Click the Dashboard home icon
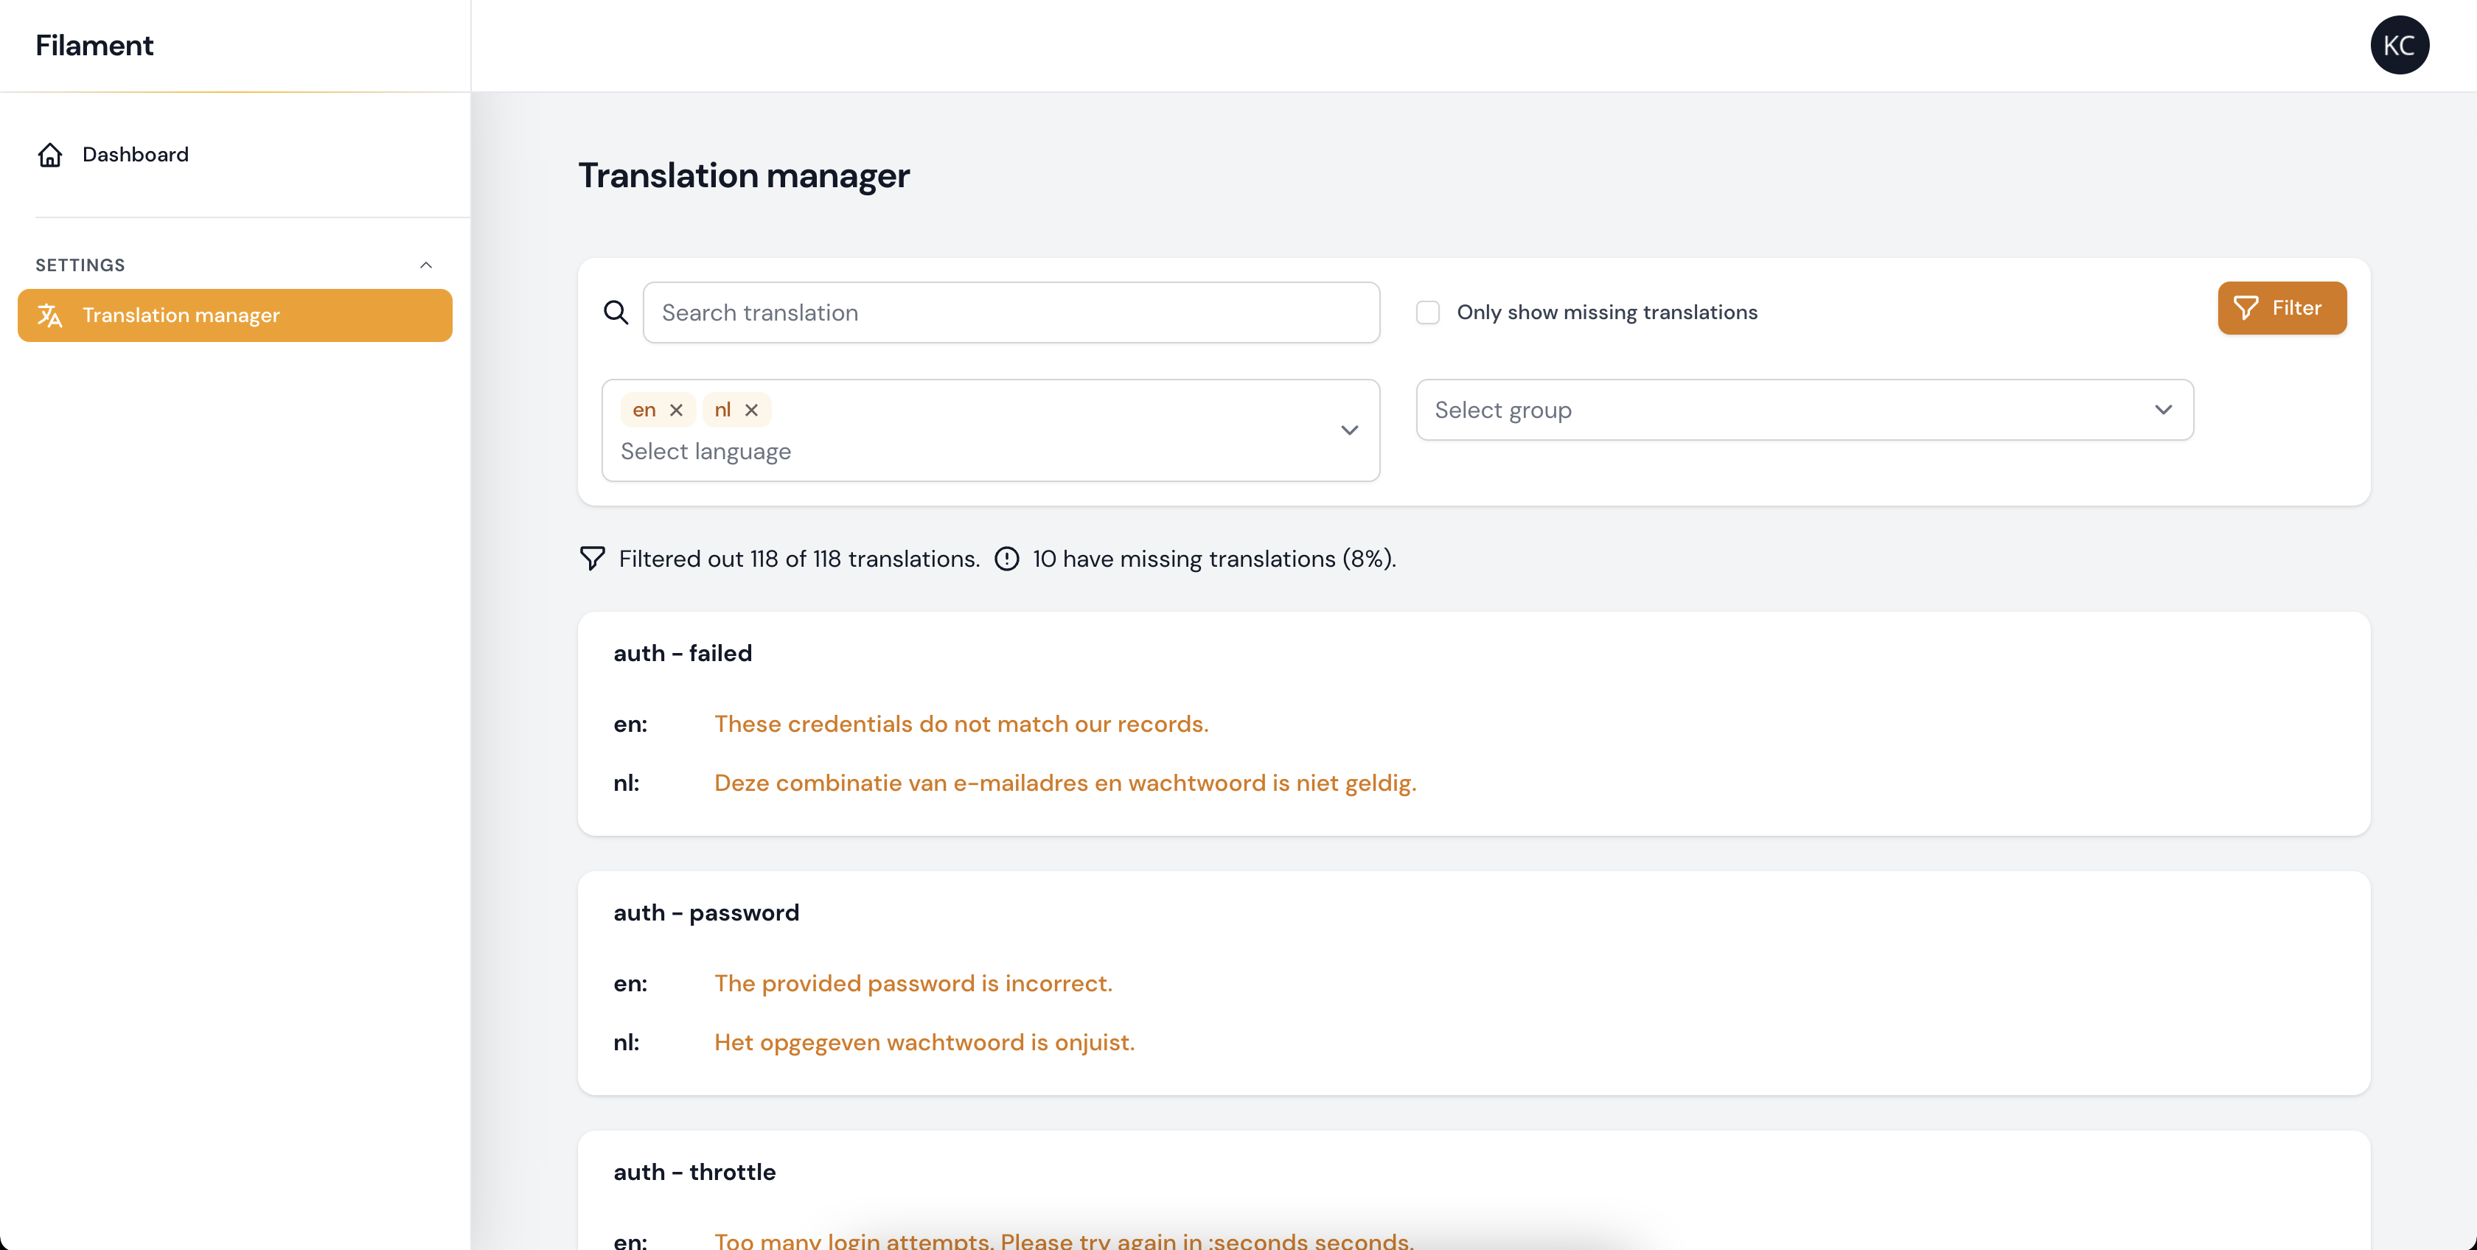Viewport: 2477px width, 1250px height. point(50,155)
